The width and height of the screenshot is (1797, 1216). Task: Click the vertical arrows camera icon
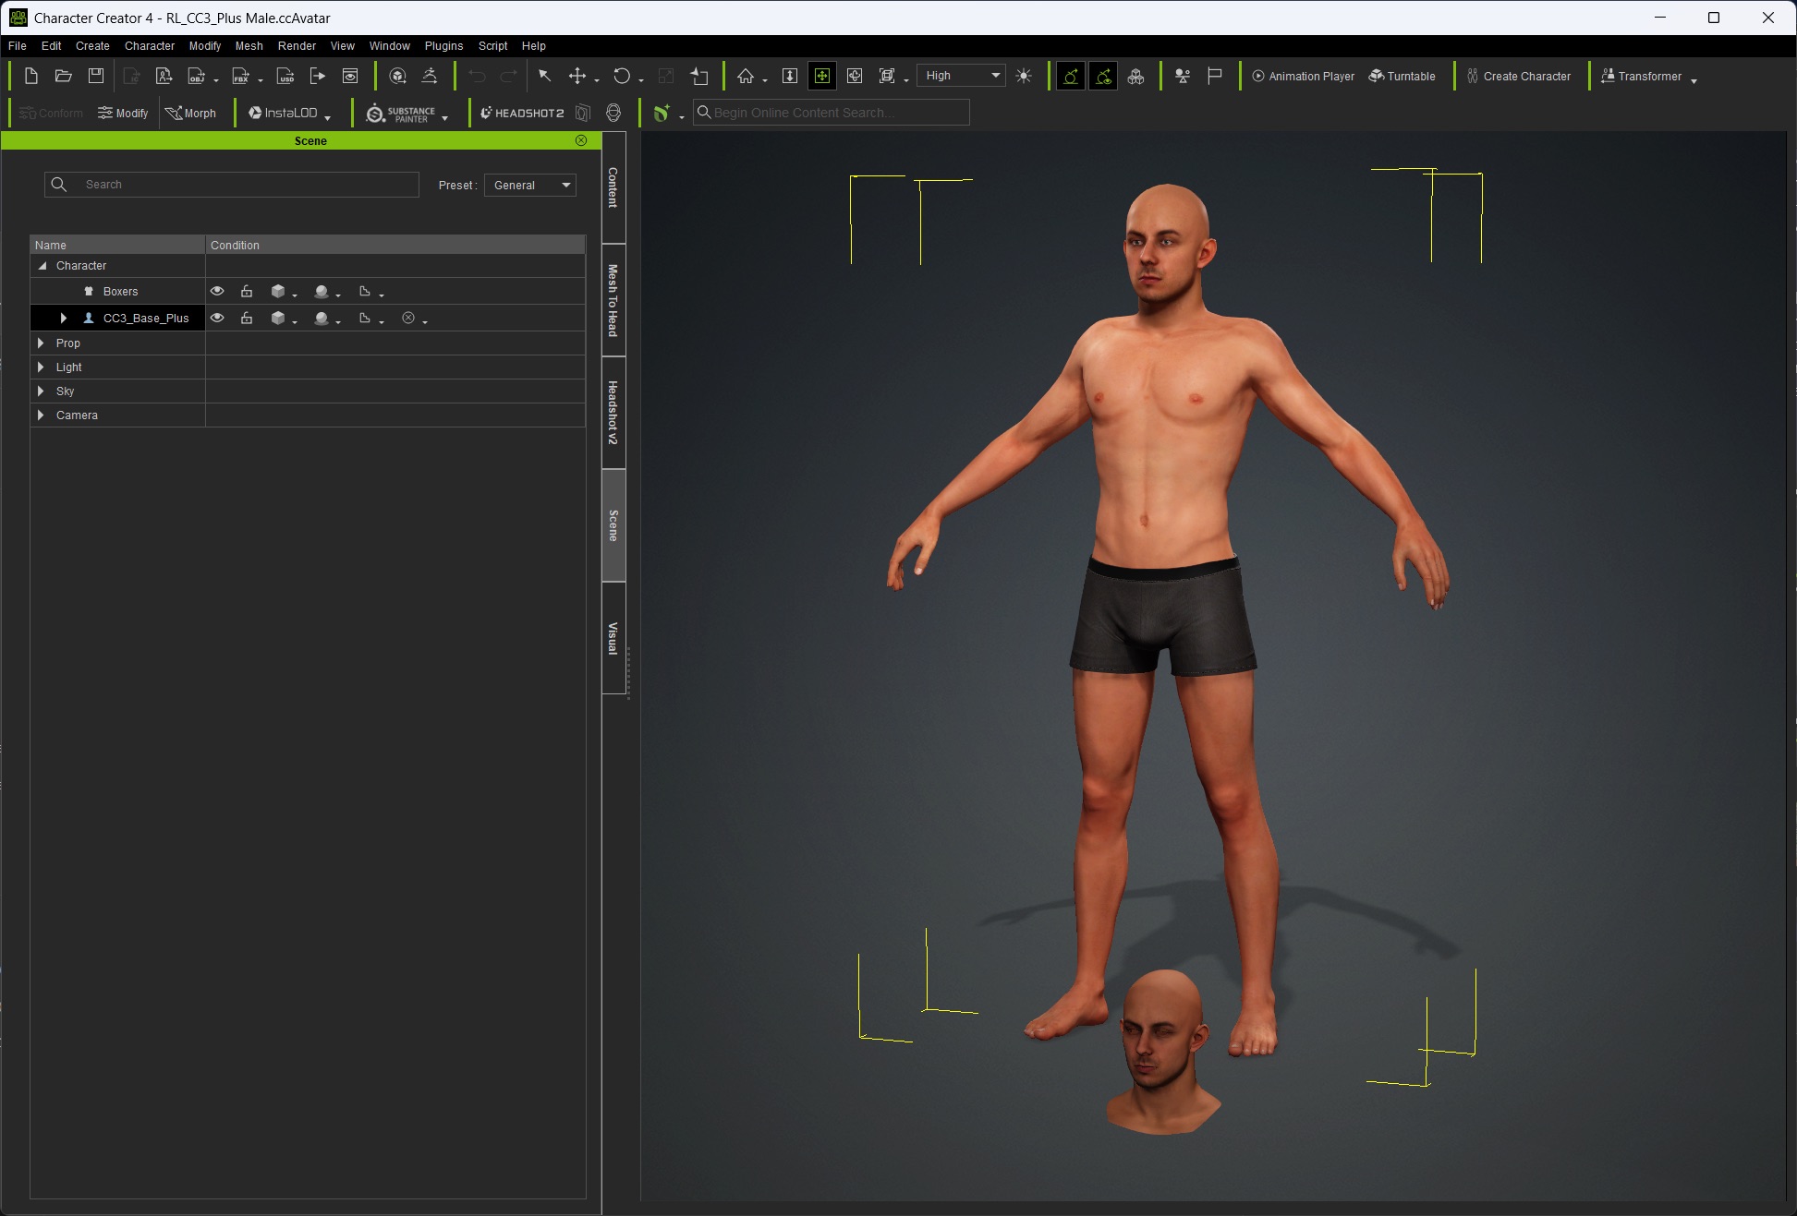(790, 76)
